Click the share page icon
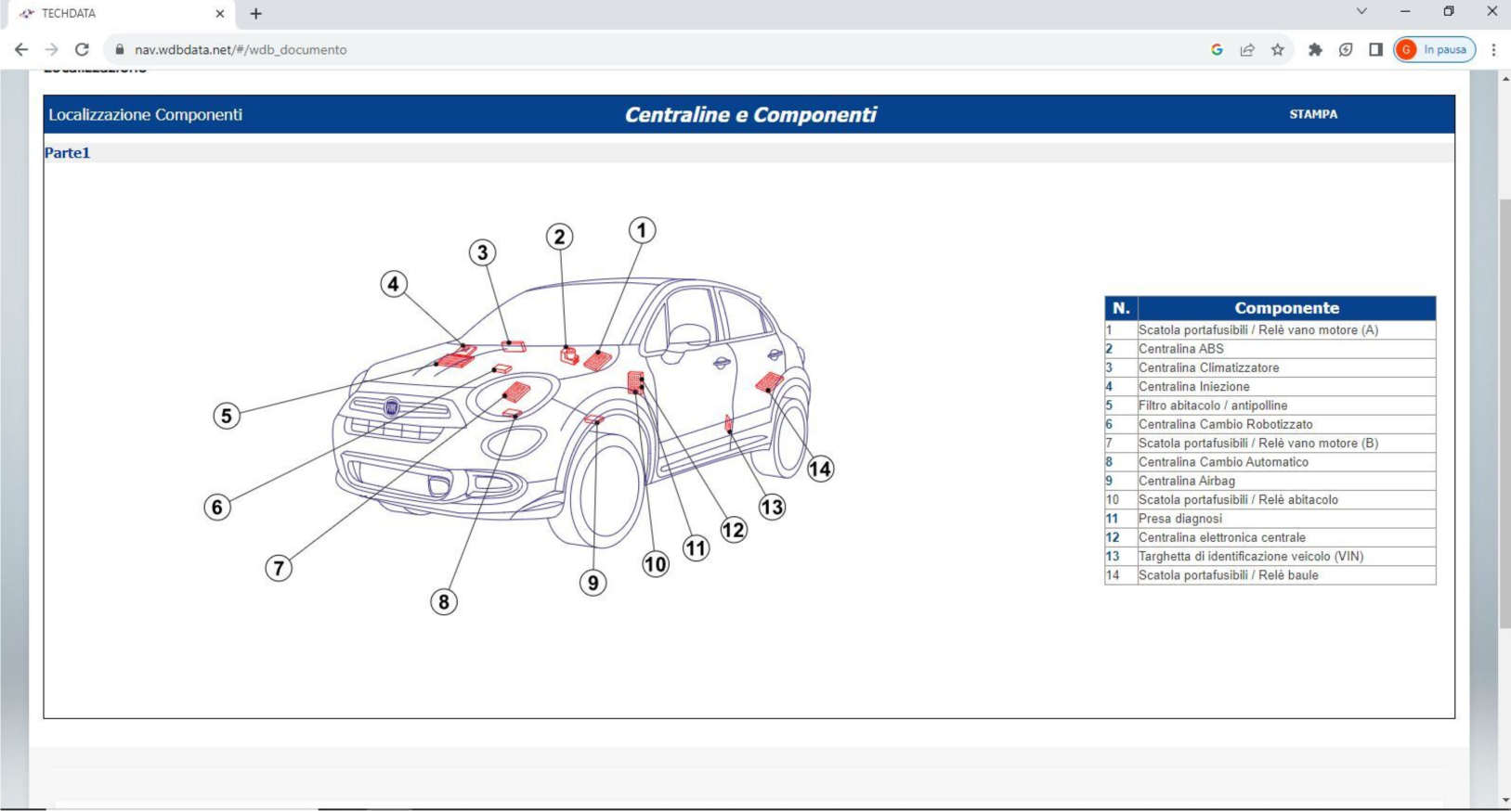The image size is (1511, 811). (1247, 50)
